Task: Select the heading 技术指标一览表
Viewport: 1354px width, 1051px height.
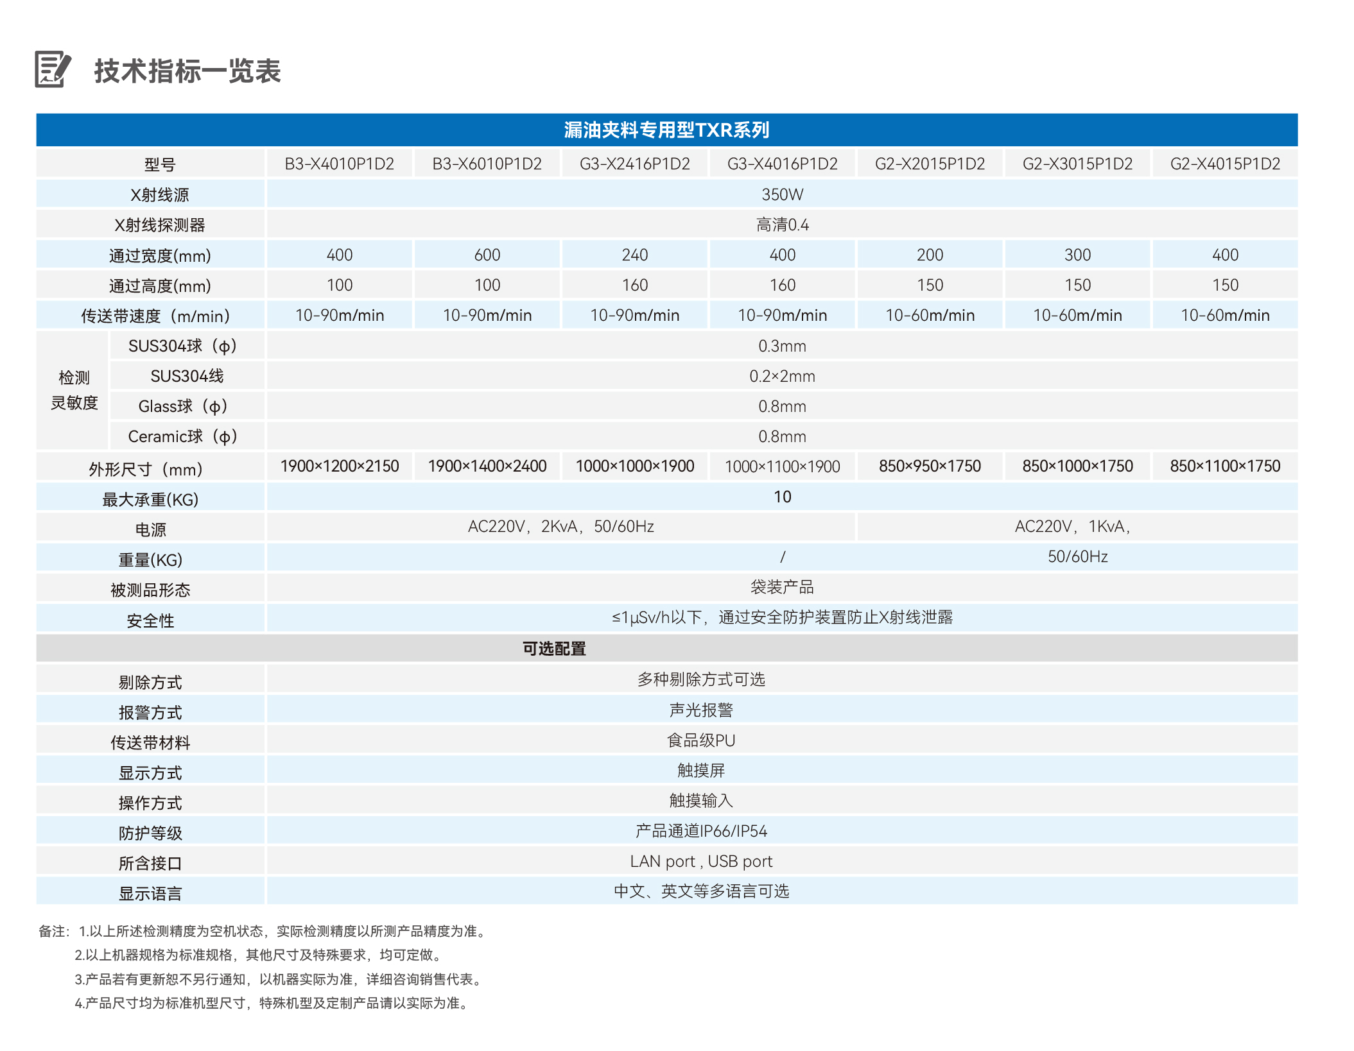Action: pyautogui.click(x=187, y=71)
